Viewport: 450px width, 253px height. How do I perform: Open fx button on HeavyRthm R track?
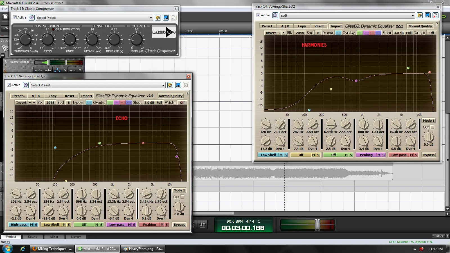tap(65, 70)
